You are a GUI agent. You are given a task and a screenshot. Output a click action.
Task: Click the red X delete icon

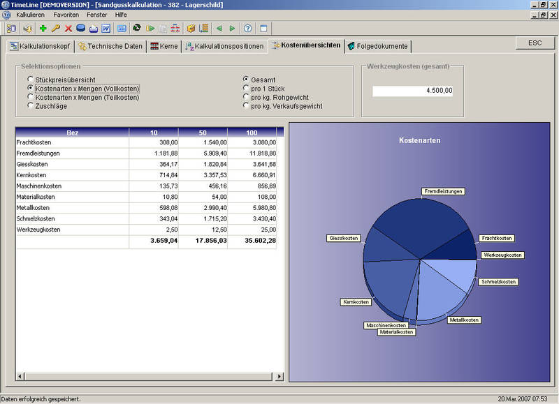coord(68,29)
